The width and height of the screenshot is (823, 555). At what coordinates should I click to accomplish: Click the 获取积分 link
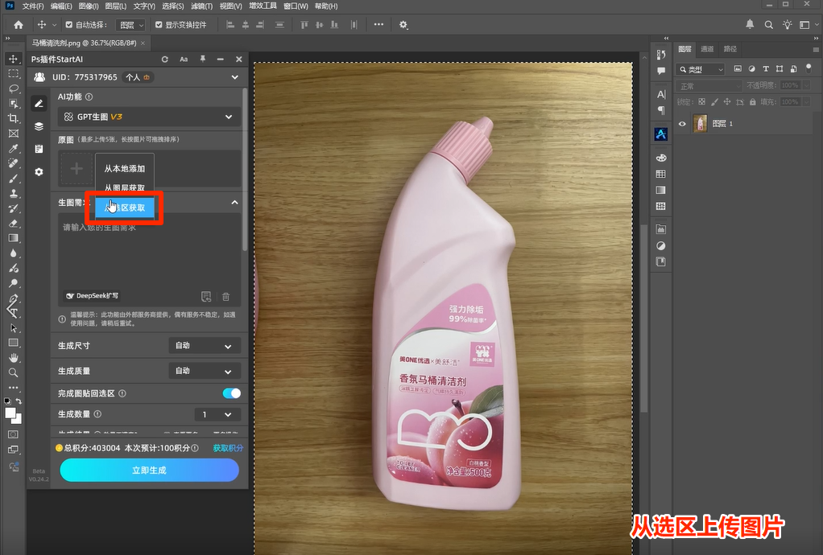(228, 448)
